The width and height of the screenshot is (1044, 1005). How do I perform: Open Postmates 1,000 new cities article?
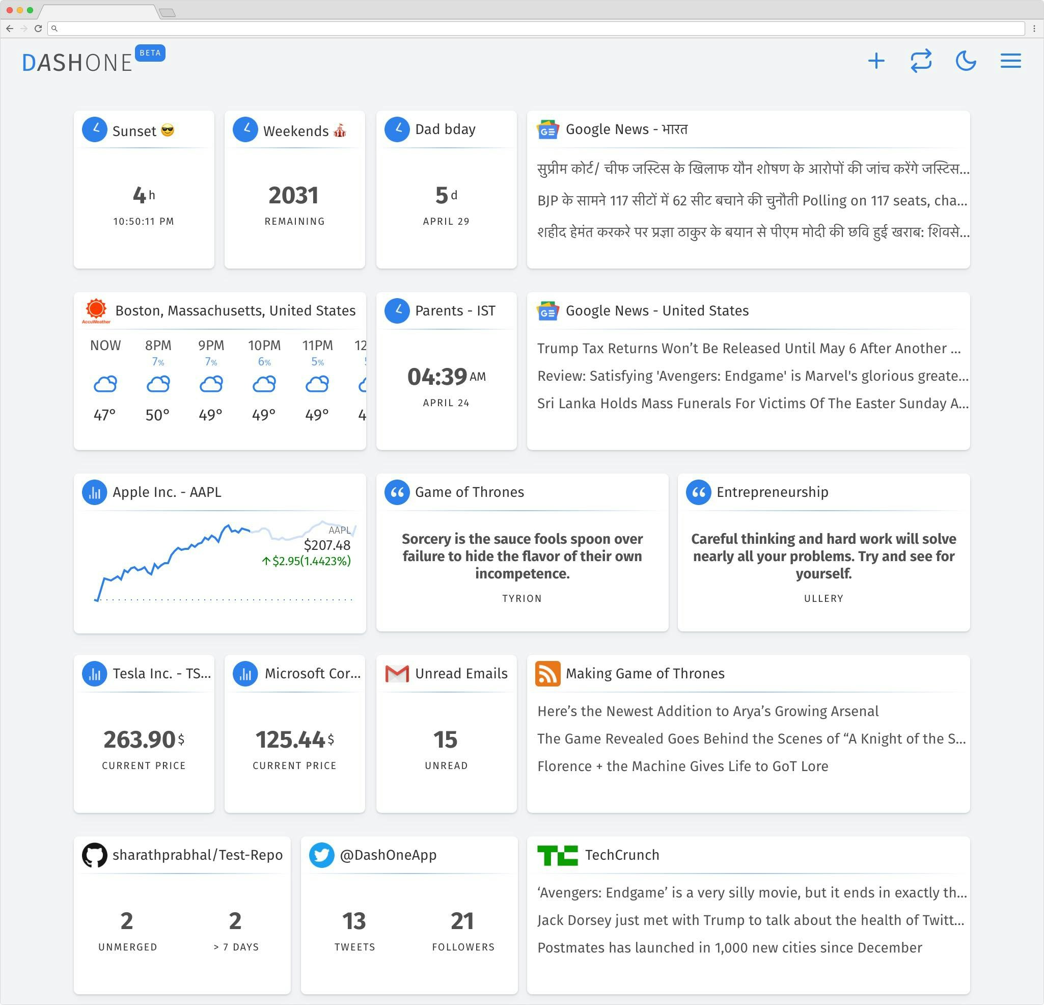click(x=729, y=947)
